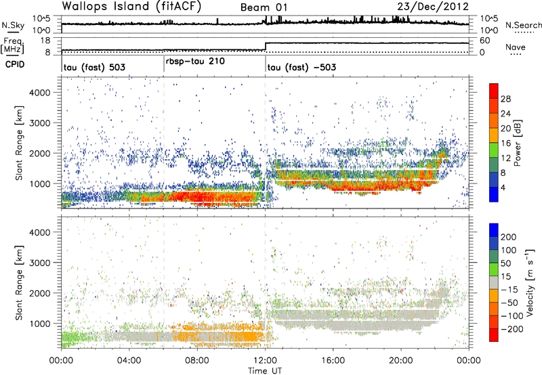This screenshot has height=375, width=542.
Task: Select the "Freq. [MHz]" axis label
Action: pyautogui.click(x=13, y=46)
